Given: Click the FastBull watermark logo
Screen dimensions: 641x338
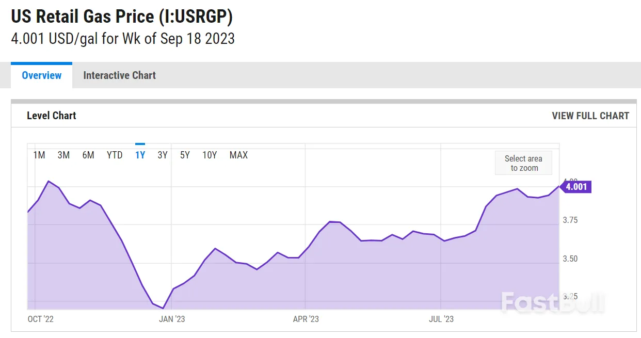Looking at the screenshot, I should tap(552, 301).
